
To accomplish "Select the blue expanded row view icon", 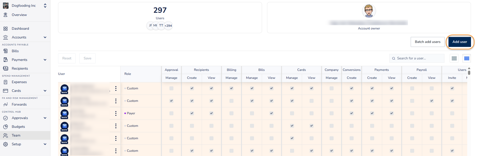I will click(466, 58).
